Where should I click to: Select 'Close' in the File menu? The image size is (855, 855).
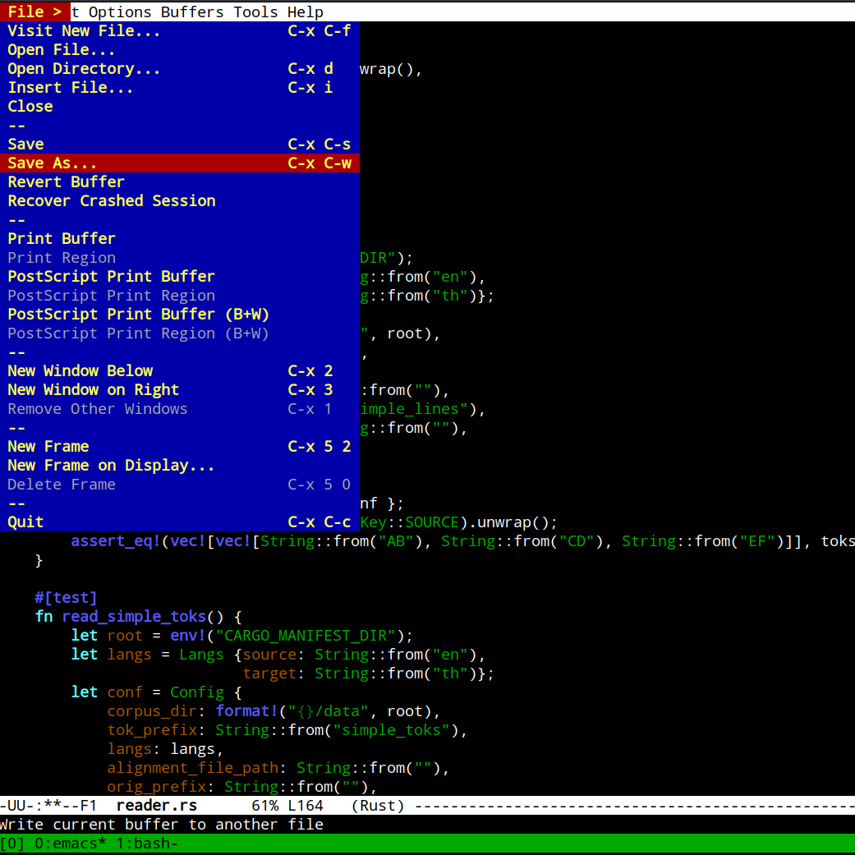pyautogui.click(x=30, y=107)
